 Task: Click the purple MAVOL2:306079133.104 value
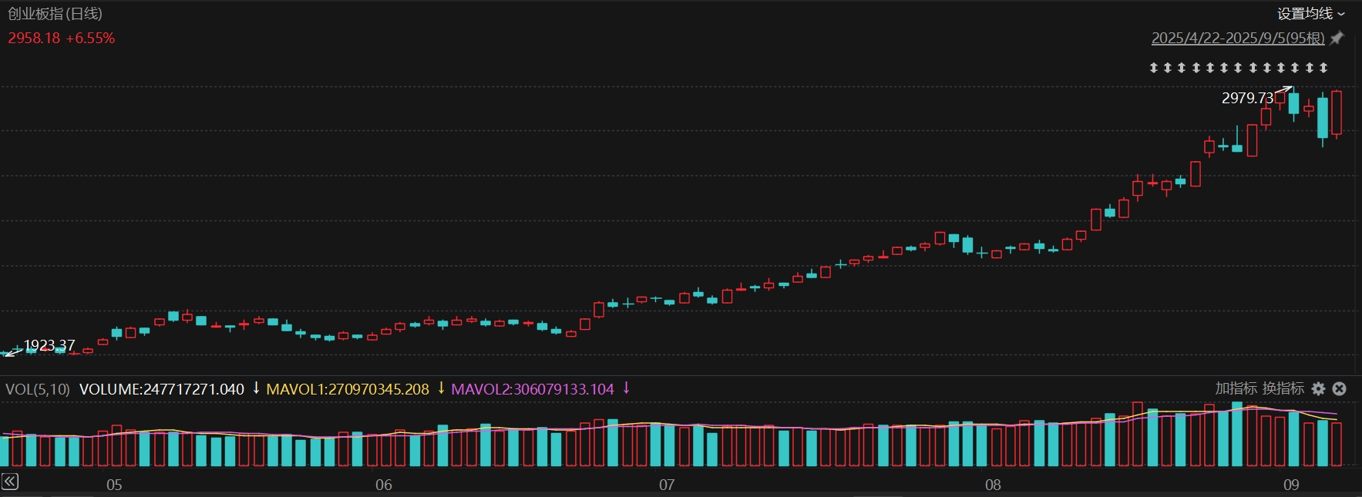pyautogui.click(x=533, y=389)
